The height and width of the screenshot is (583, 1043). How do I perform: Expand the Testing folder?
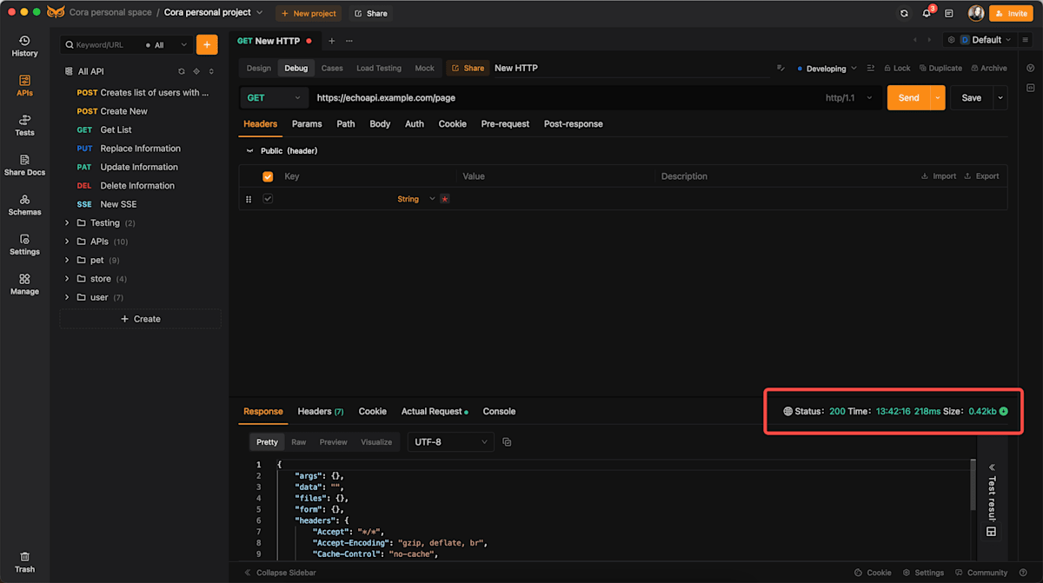point(67,223)
